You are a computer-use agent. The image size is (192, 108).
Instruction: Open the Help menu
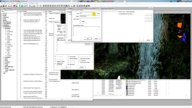point(37,3)
